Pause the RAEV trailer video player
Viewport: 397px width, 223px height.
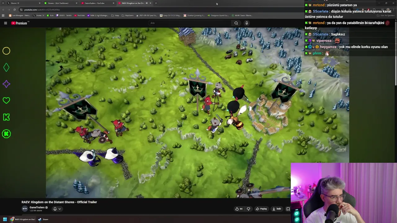[x=197, y=113]
